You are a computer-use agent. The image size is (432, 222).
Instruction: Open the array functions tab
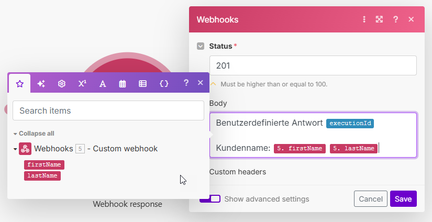point(142,83)
